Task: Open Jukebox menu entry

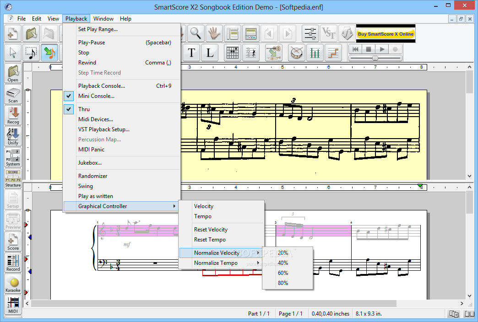Action: point(122,163)
